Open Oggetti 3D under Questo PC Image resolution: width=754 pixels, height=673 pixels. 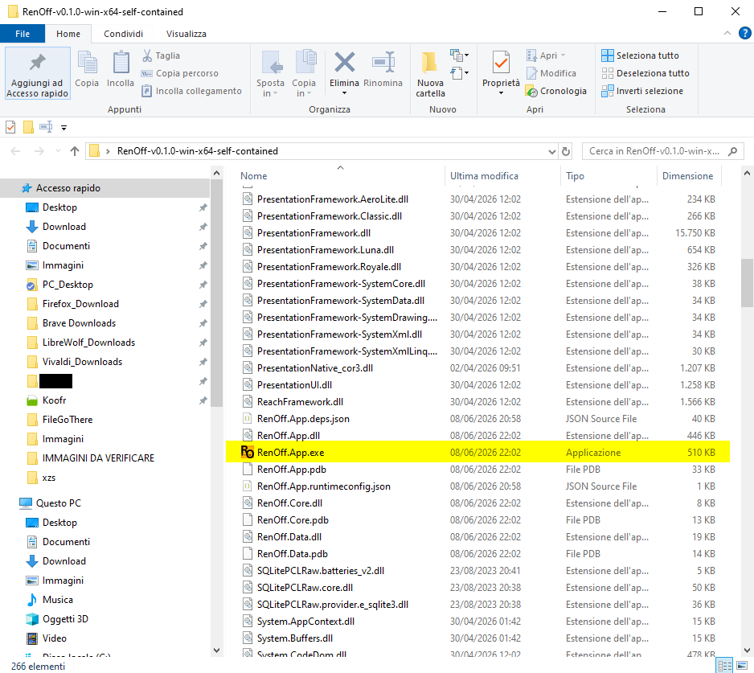(65, 619)
